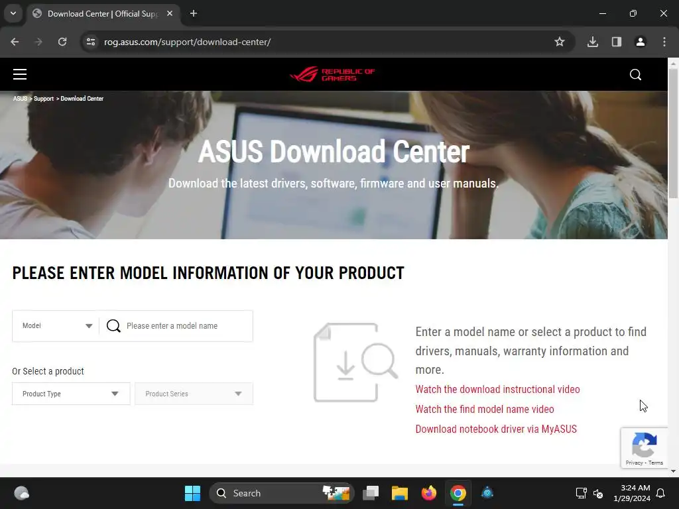Screen dimensions: 679x509
Task: Open File Explorer from taskbar
Action: click(400, 493)
